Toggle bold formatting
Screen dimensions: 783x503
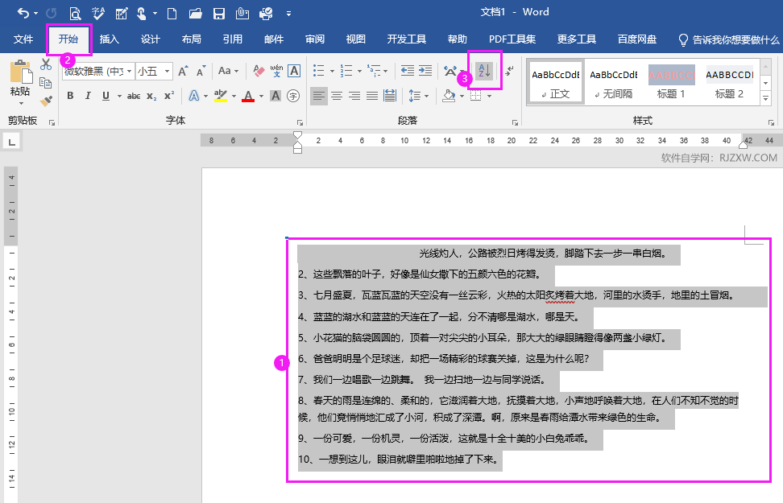(x=69, y=93)
